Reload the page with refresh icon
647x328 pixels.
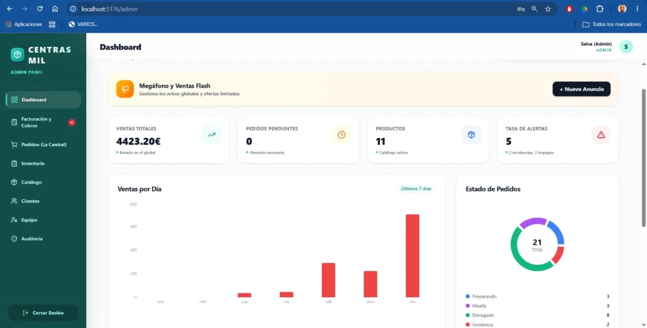(40, 9)
